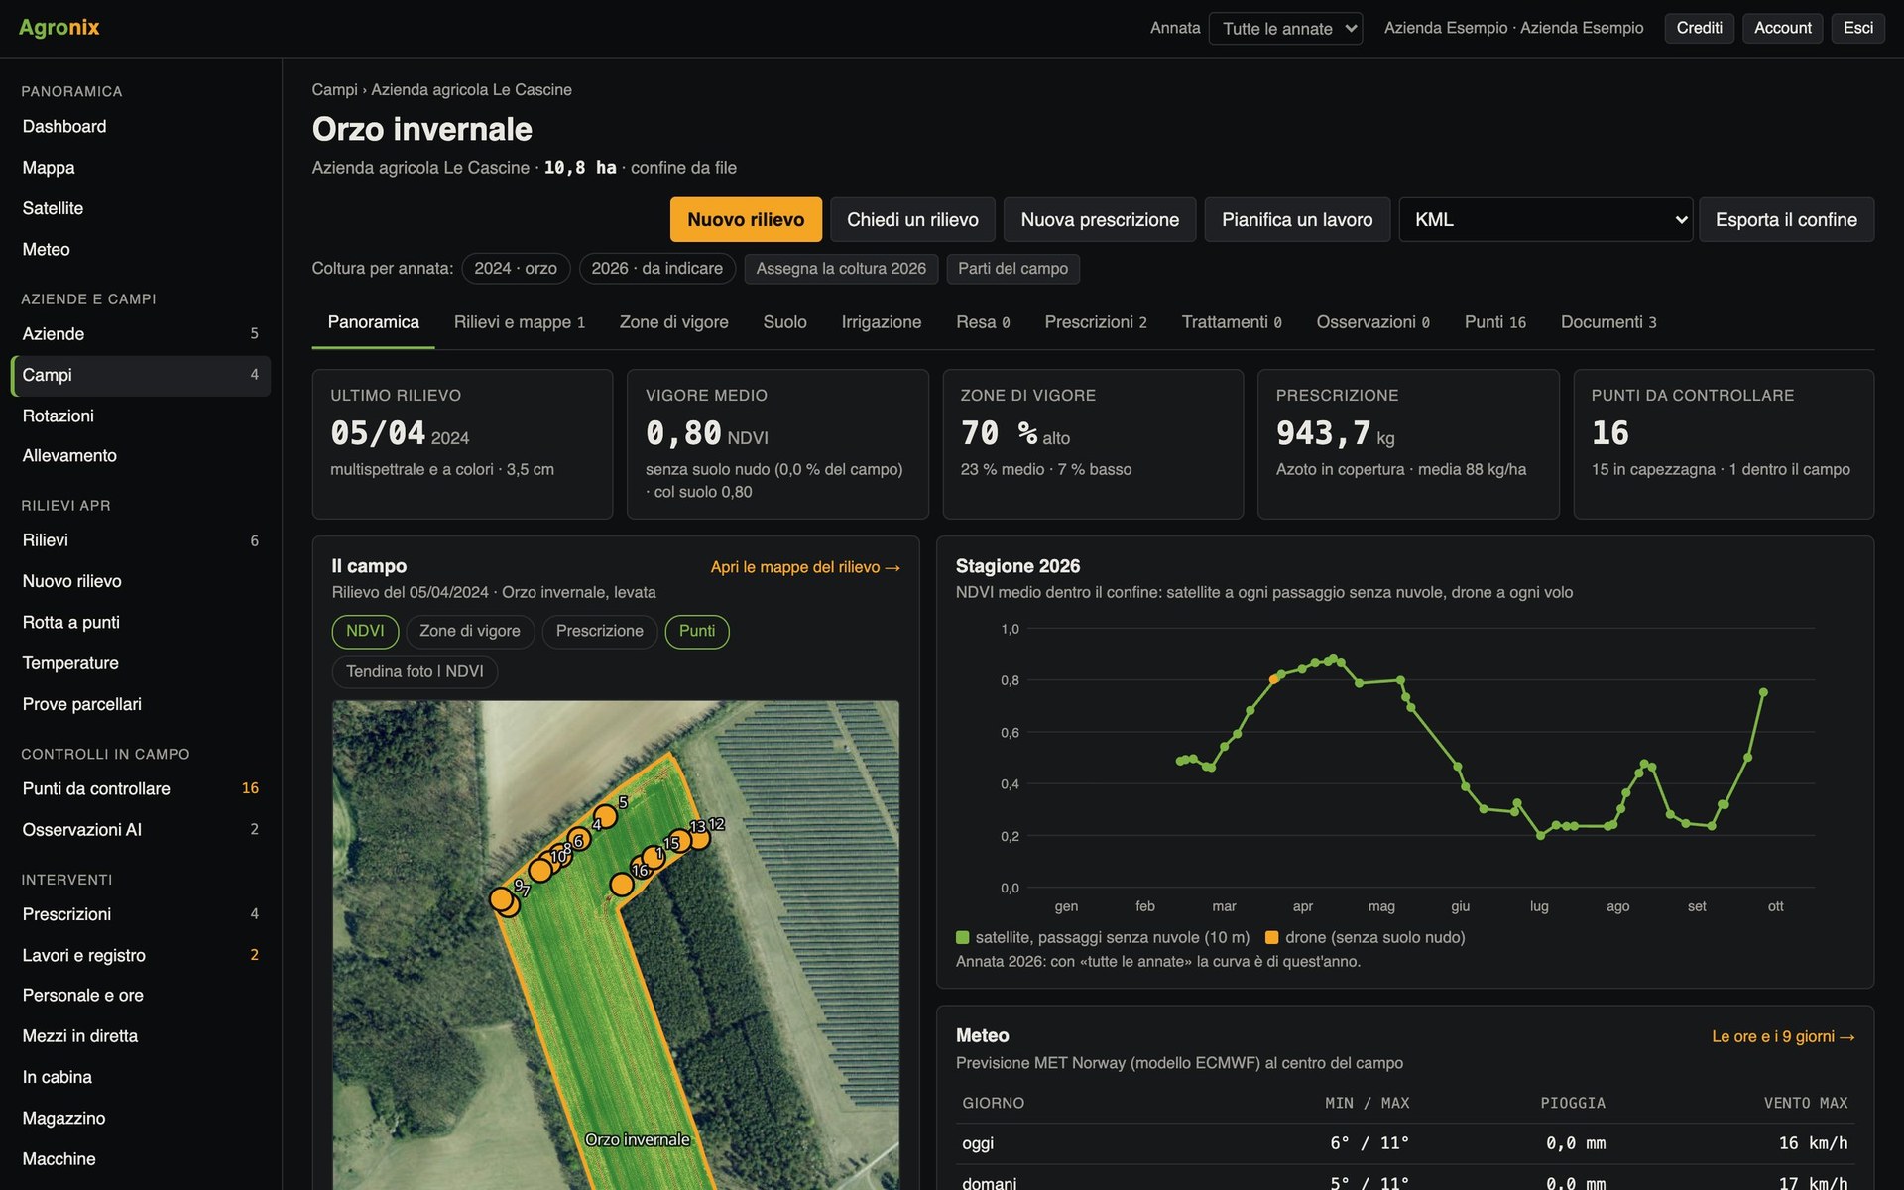Open Apri le mappe del rilievo link
1904x1190 pixels.
point(805,567)
